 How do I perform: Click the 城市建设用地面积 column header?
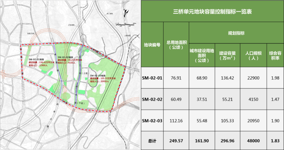[202, 55]
